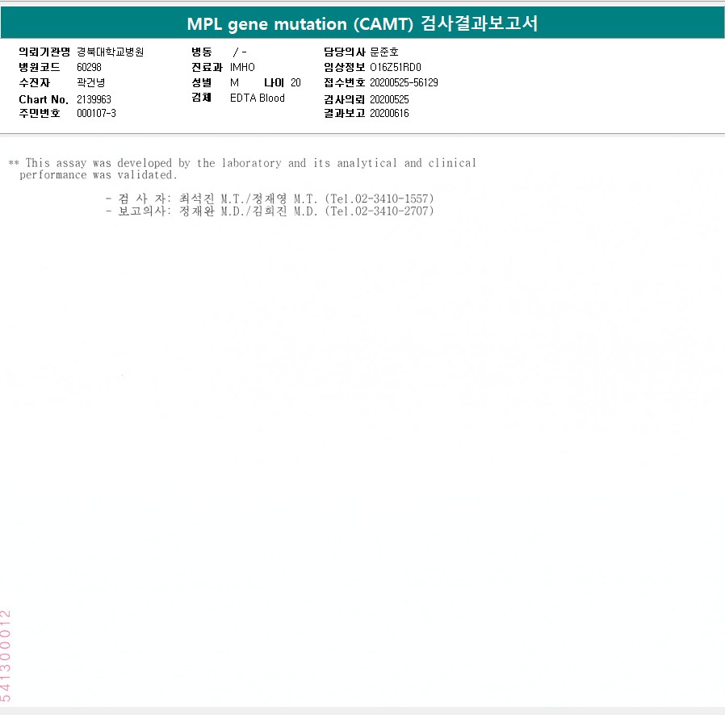725x715 pixels.
Task: Click the 'performance was validated.' line
Action: tap(98, 174)
